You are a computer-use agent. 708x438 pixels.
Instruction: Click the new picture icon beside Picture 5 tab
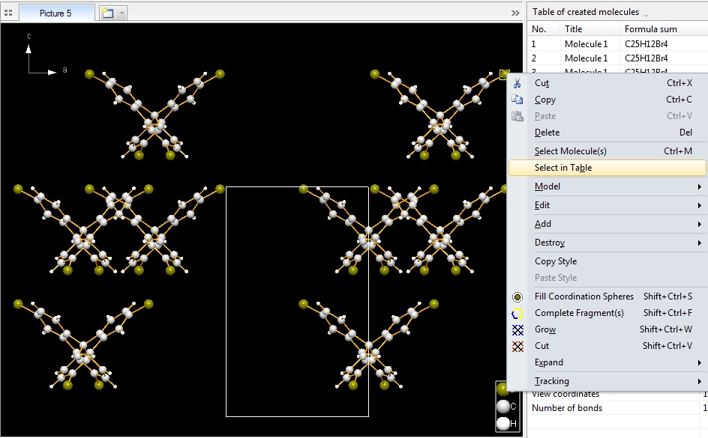(106, 13)
